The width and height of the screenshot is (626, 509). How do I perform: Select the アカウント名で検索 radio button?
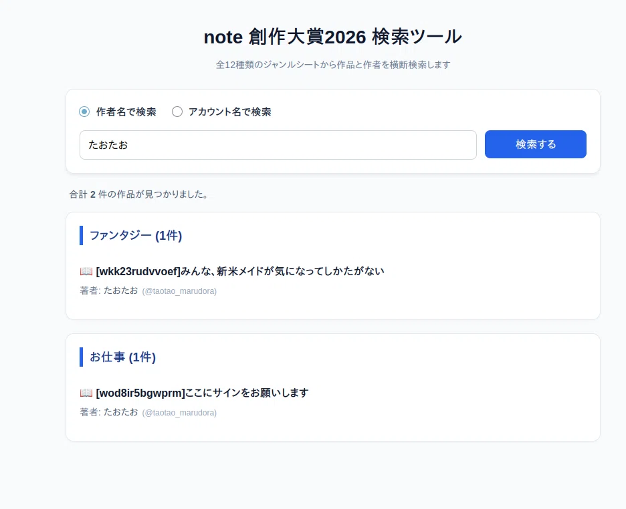click(177, 112)
